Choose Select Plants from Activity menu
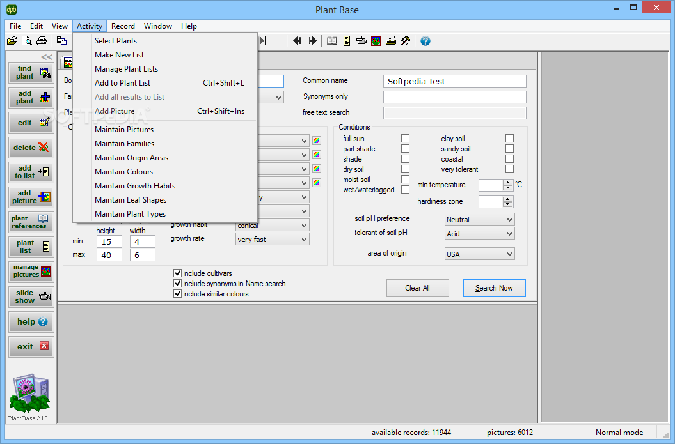Screen dimensions: 675x444 [x=116, y=41]
